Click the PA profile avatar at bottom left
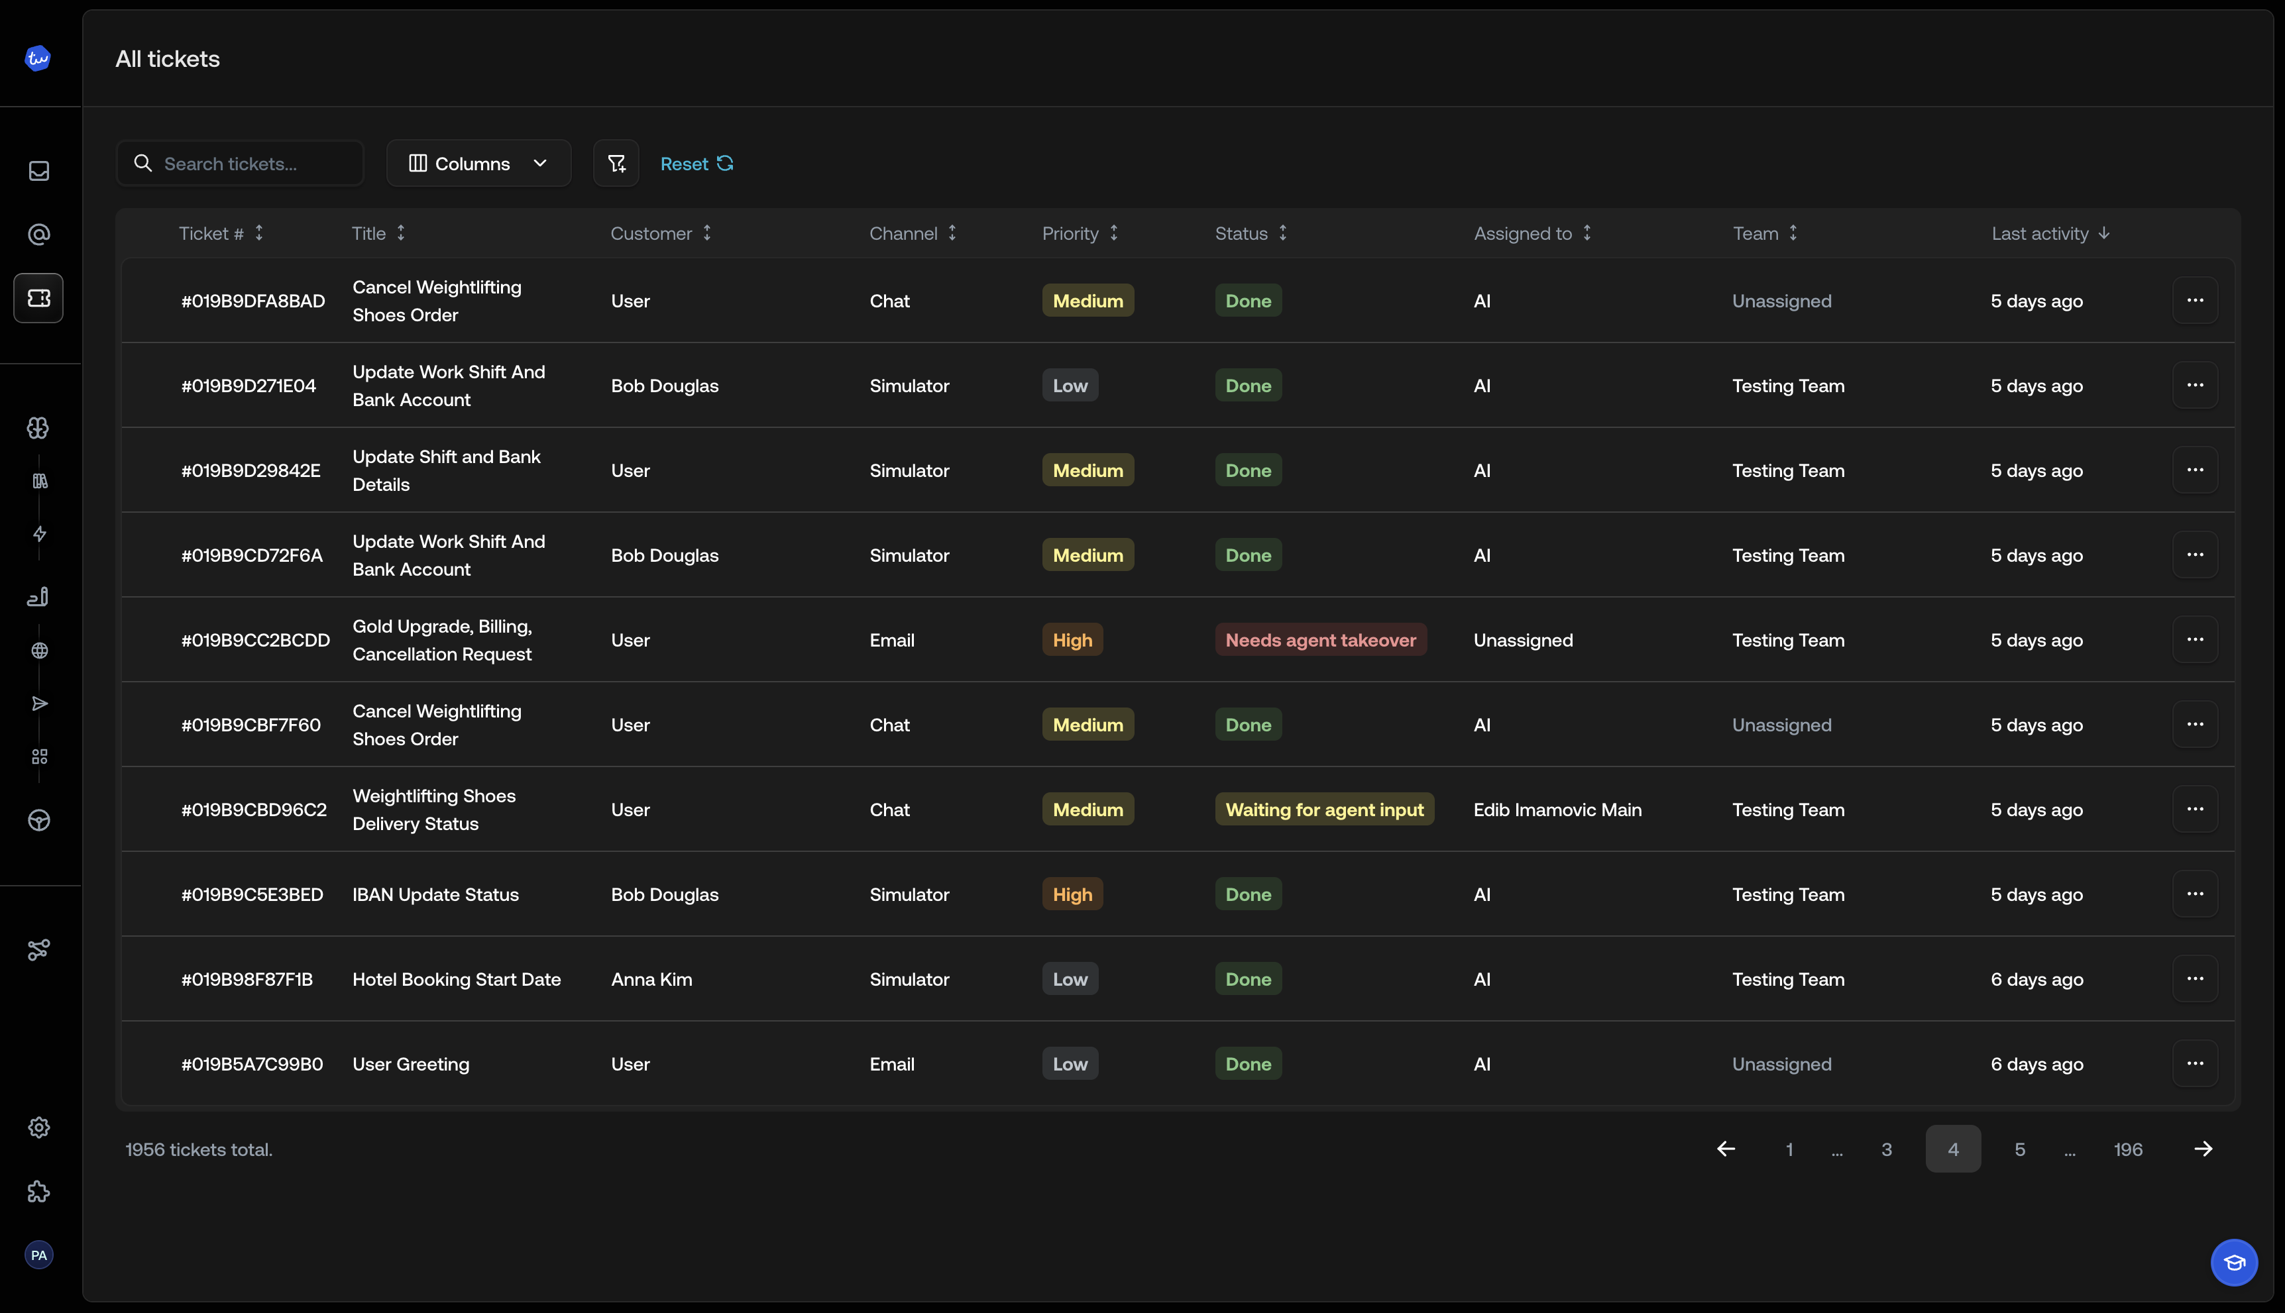2285x1313 pixels. (x=38, y=1255)
